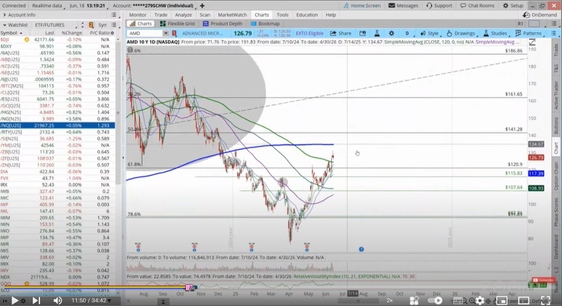Open the chart list menu after Patterns
The height and width of the screenshot is (306, 562).
(554, 33)
